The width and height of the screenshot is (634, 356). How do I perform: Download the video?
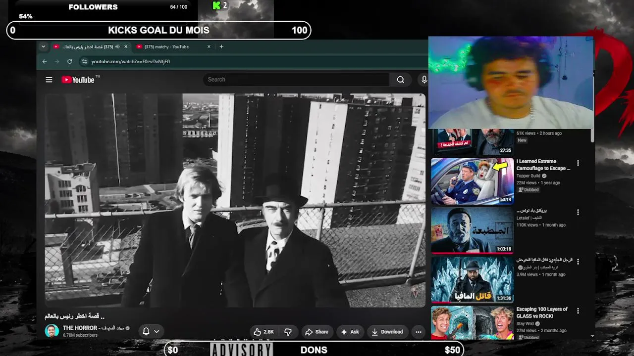pos(387,332)
